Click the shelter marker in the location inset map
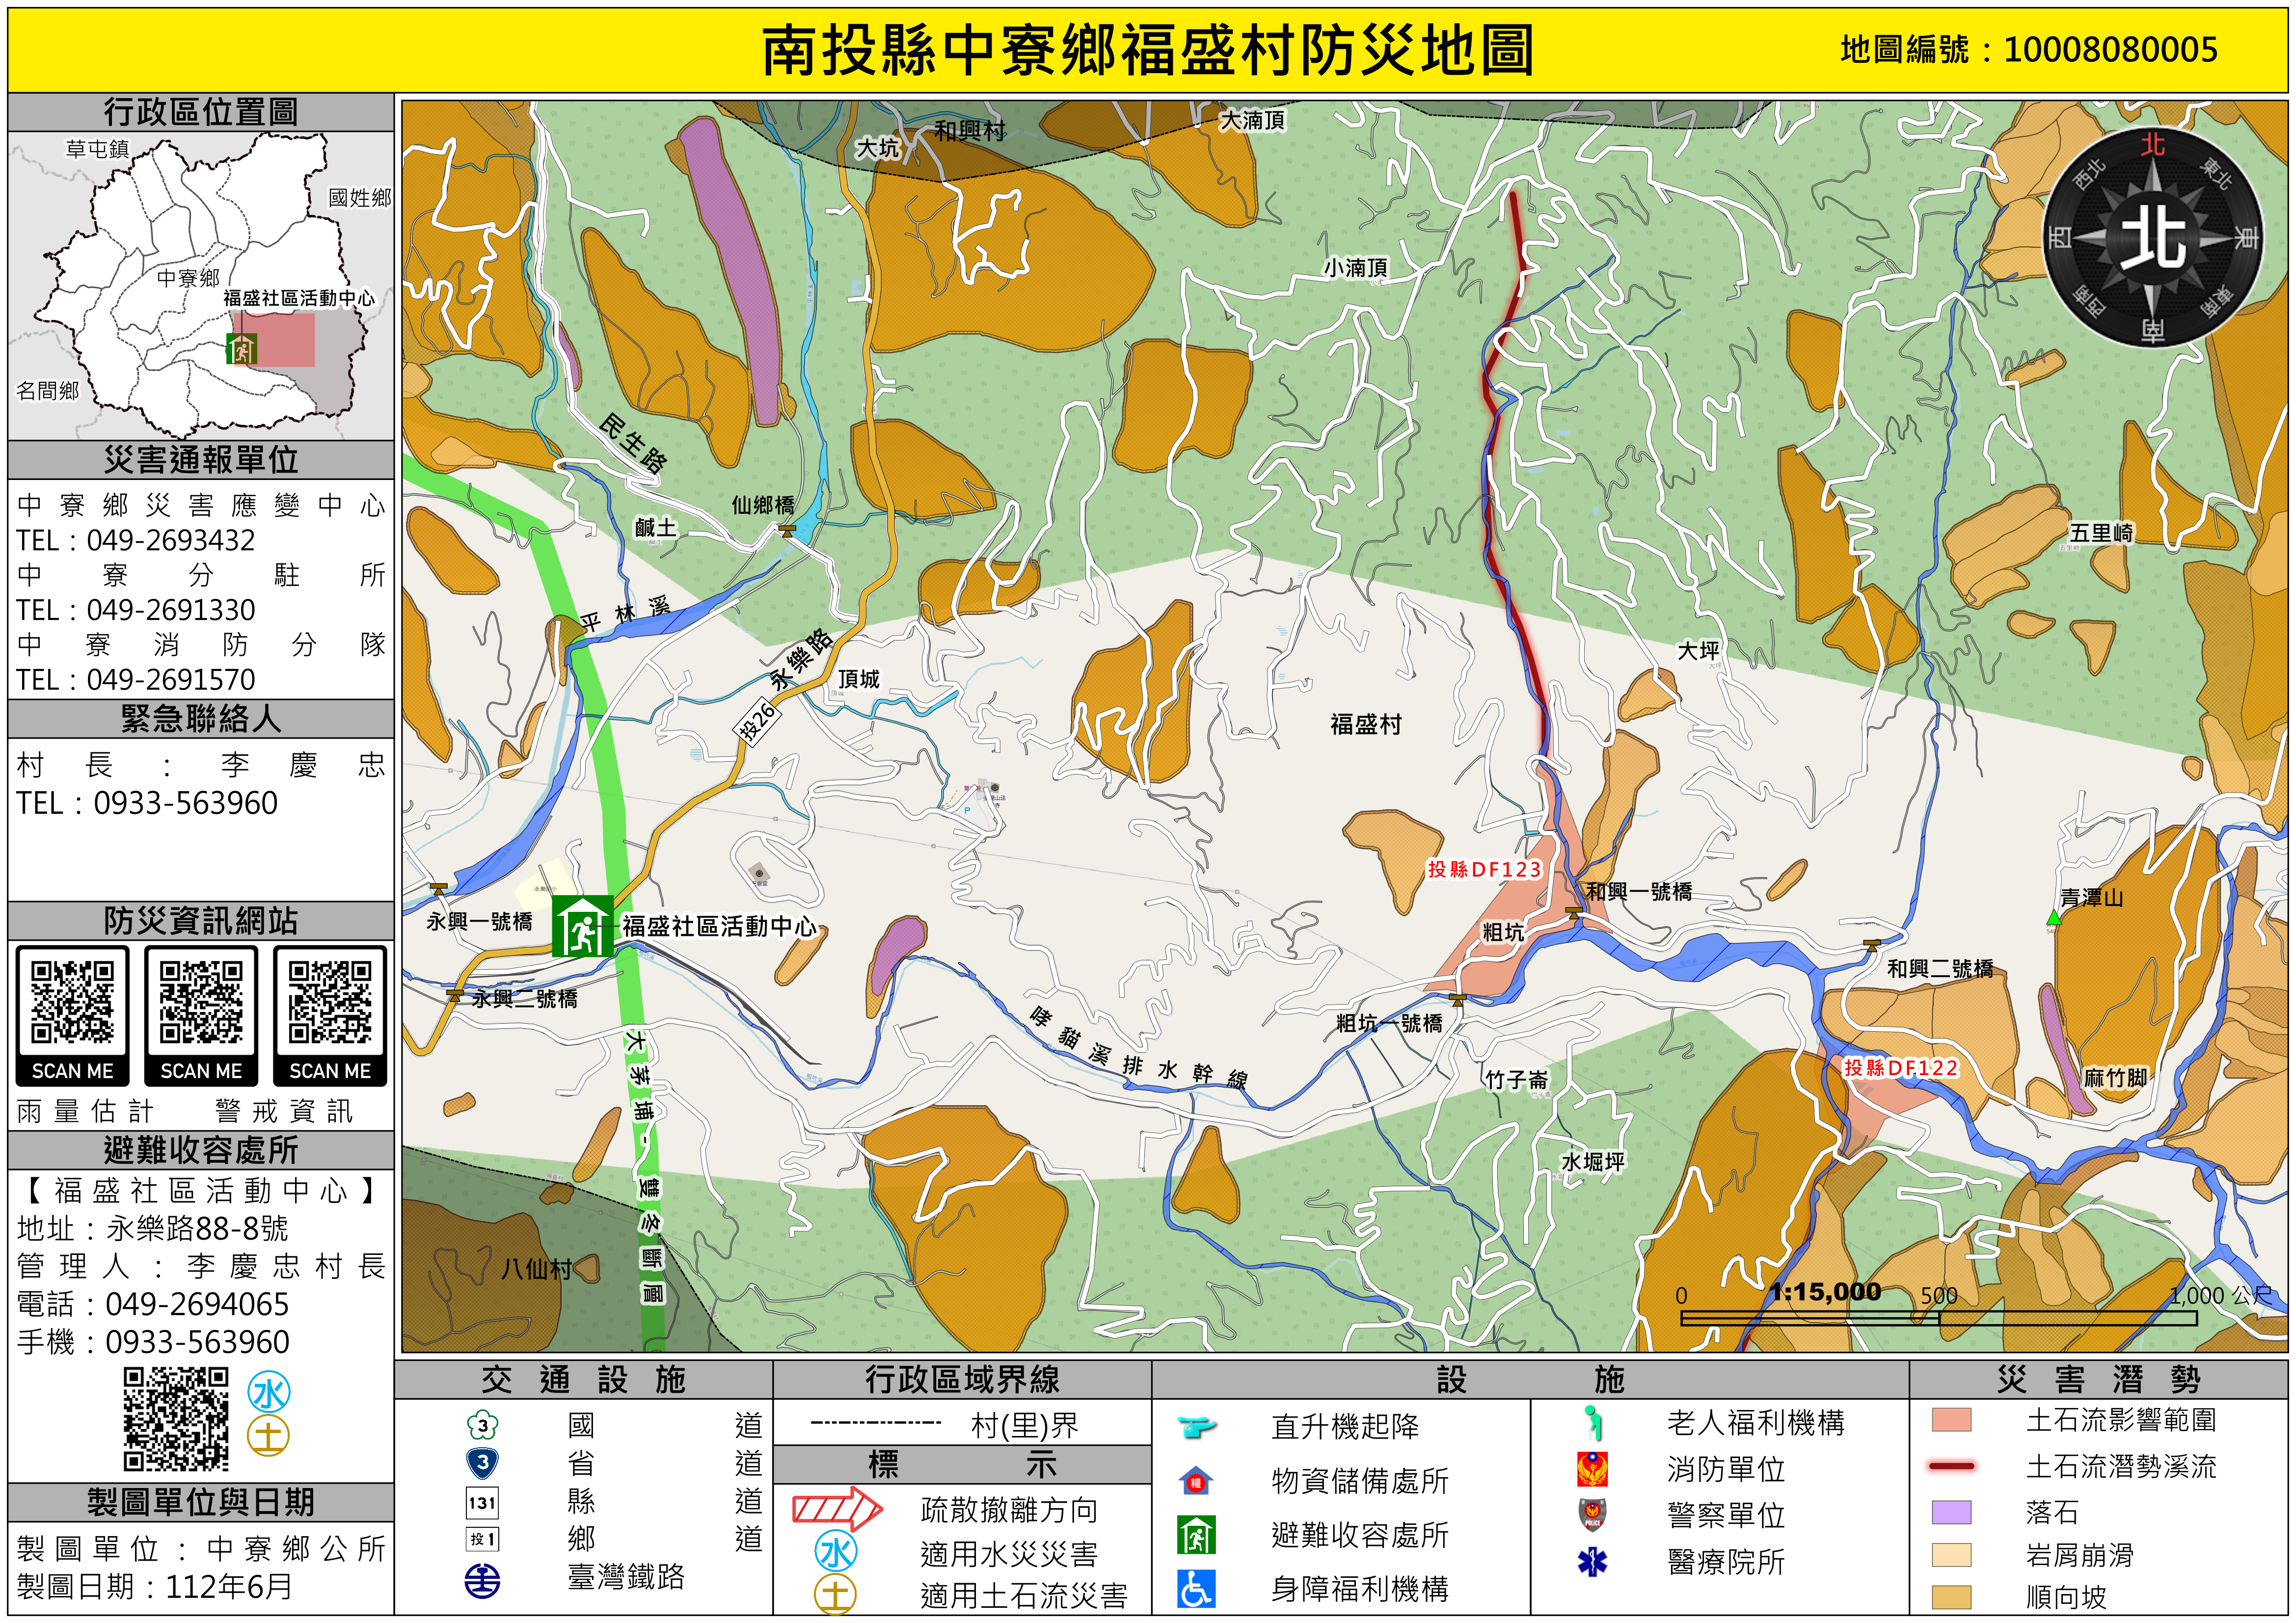Image resolution: width=2296 pixels, height=1623 pixels. tap(241, 348)
